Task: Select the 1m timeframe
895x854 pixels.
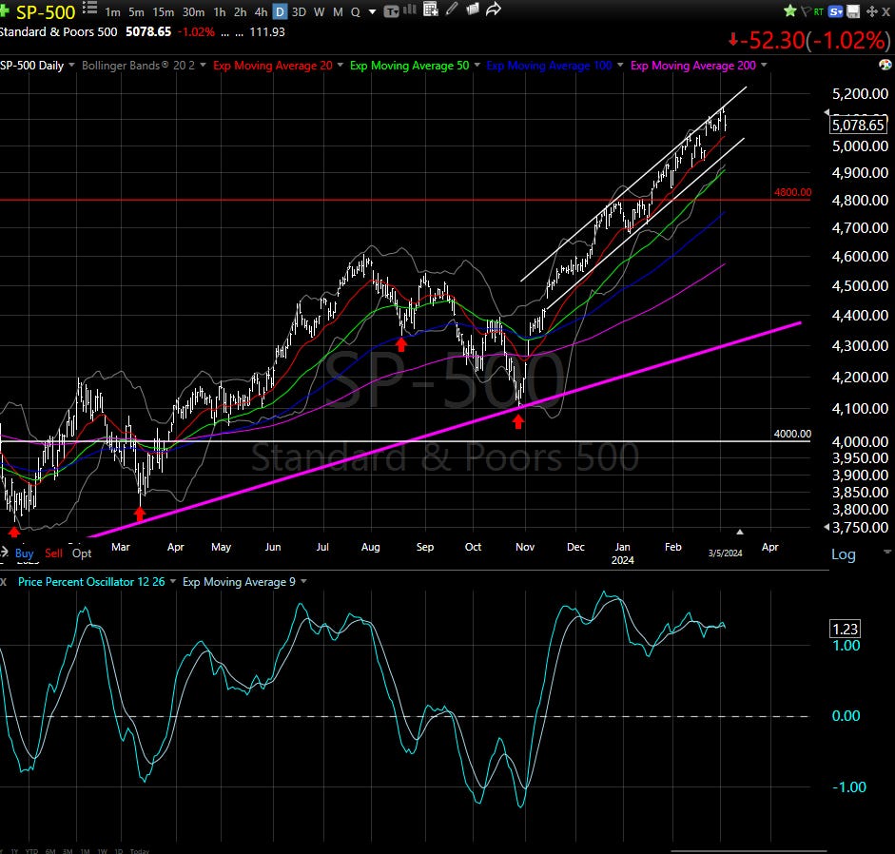Action: (x=112, y=12)
